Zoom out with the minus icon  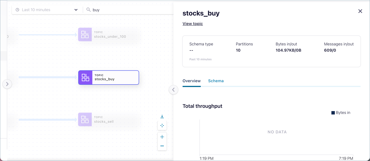[162, 146]
